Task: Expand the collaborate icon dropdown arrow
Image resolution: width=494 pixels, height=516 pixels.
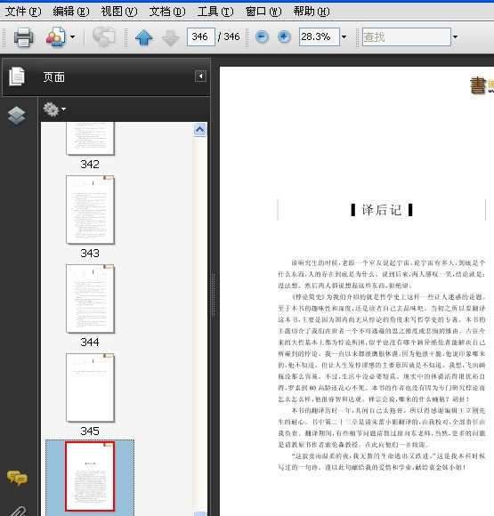Action: [x=72, y=36]
